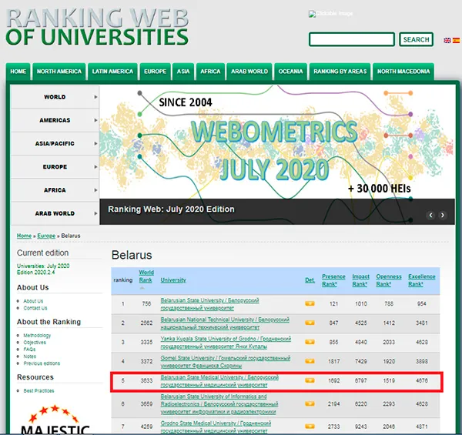The height and width of the screenshot is (435, 462).
Task: Sort table by University column
Action: [x=173, y=279]
